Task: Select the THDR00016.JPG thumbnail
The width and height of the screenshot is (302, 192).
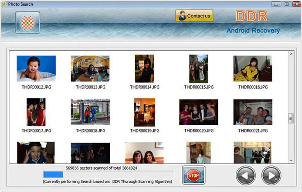Action: [253, 69]
